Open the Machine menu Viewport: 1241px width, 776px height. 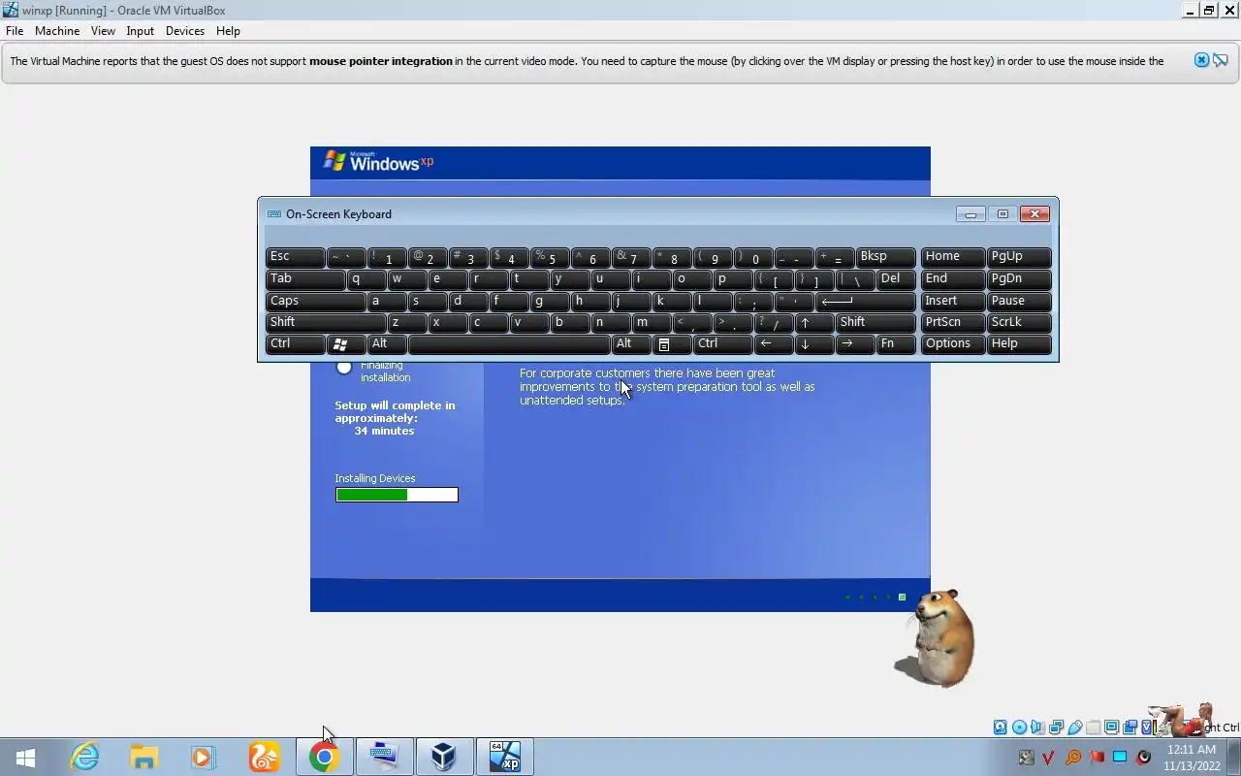pyautogui.click(x=57, y=31)
